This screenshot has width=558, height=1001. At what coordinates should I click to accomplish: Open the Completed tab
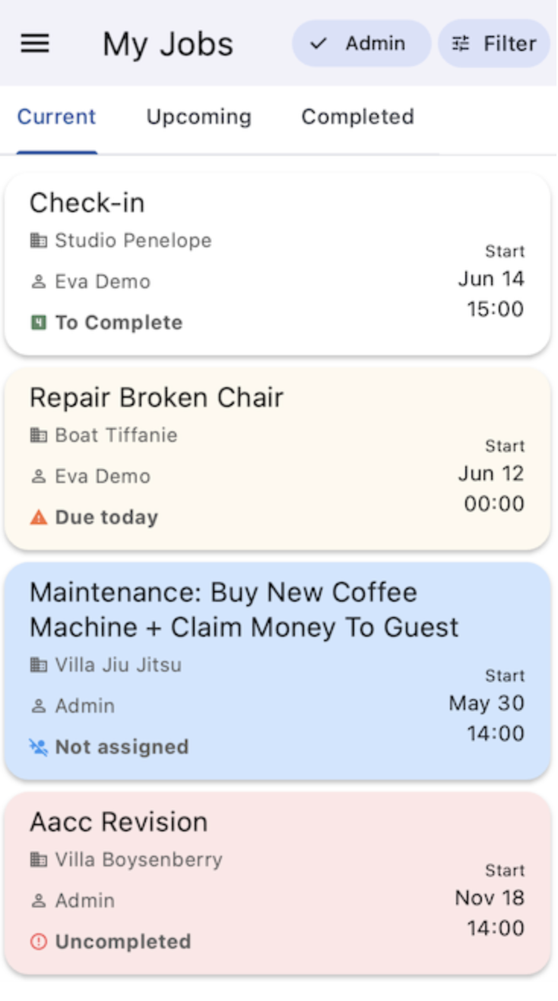[357, 117]
